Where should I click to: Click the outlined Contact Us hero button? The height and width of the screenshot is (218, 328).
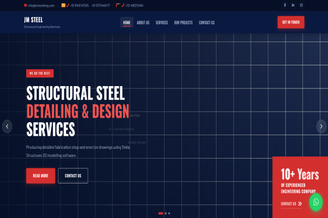pos(73,176)
